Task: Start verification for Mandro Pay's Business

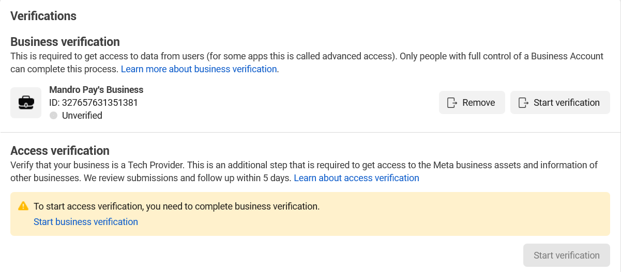Action: coord(560,103)
